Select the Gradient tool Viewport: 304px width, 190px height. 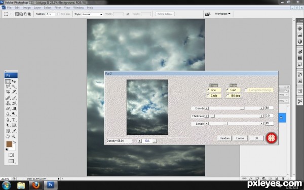[14, 108]
